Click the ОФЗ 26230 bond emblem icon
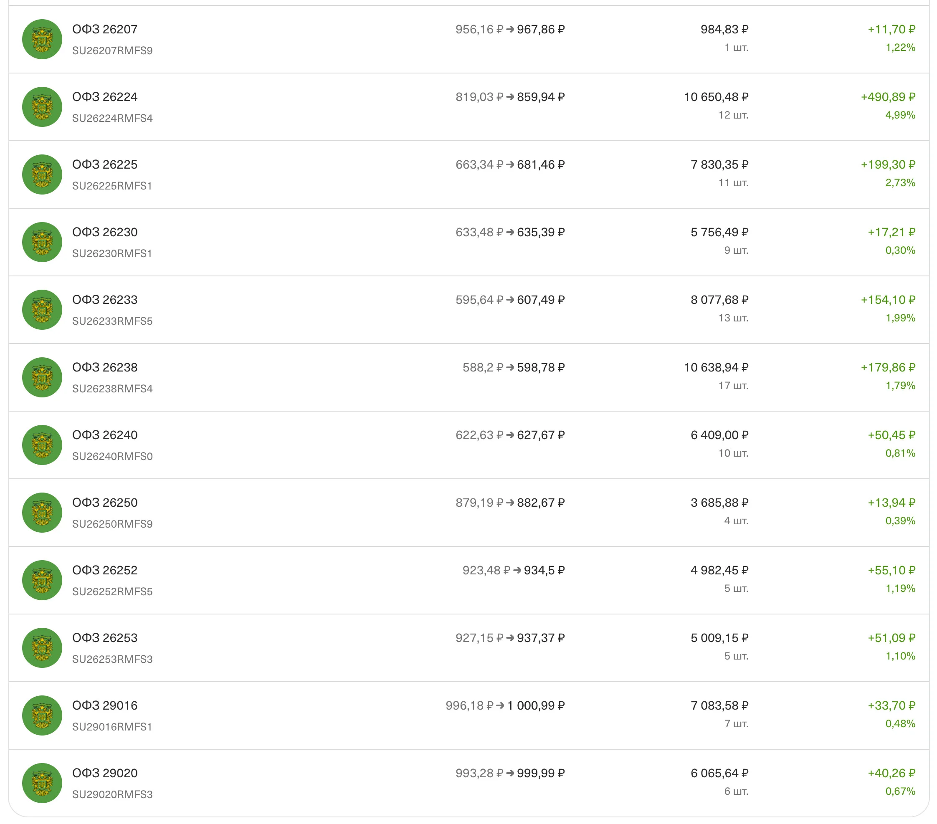This screenshot has width=937, height=824. pos(42,242)
